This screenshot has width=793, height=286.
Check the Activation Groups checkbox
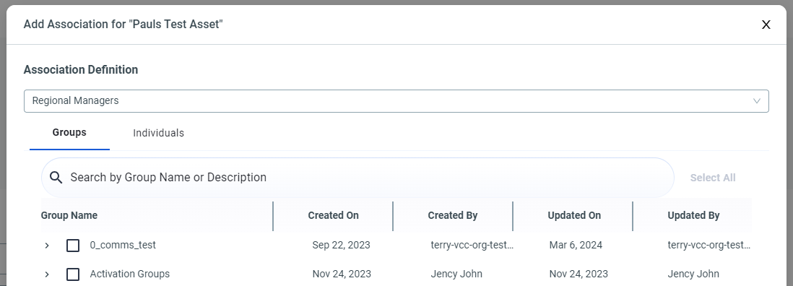[73, 274]
